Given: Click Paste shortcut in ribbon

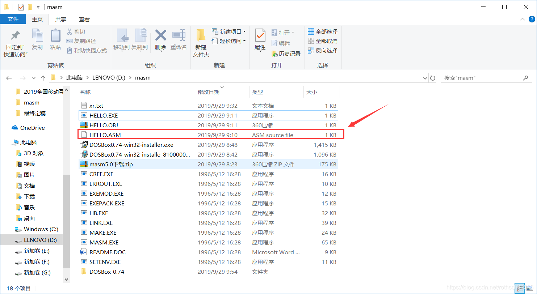Looking at the screenshot, I should point(87,50).
